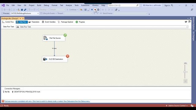196x110 pixels.
Task: Select the Connection Managers tab
Action: tap(12, 89)
